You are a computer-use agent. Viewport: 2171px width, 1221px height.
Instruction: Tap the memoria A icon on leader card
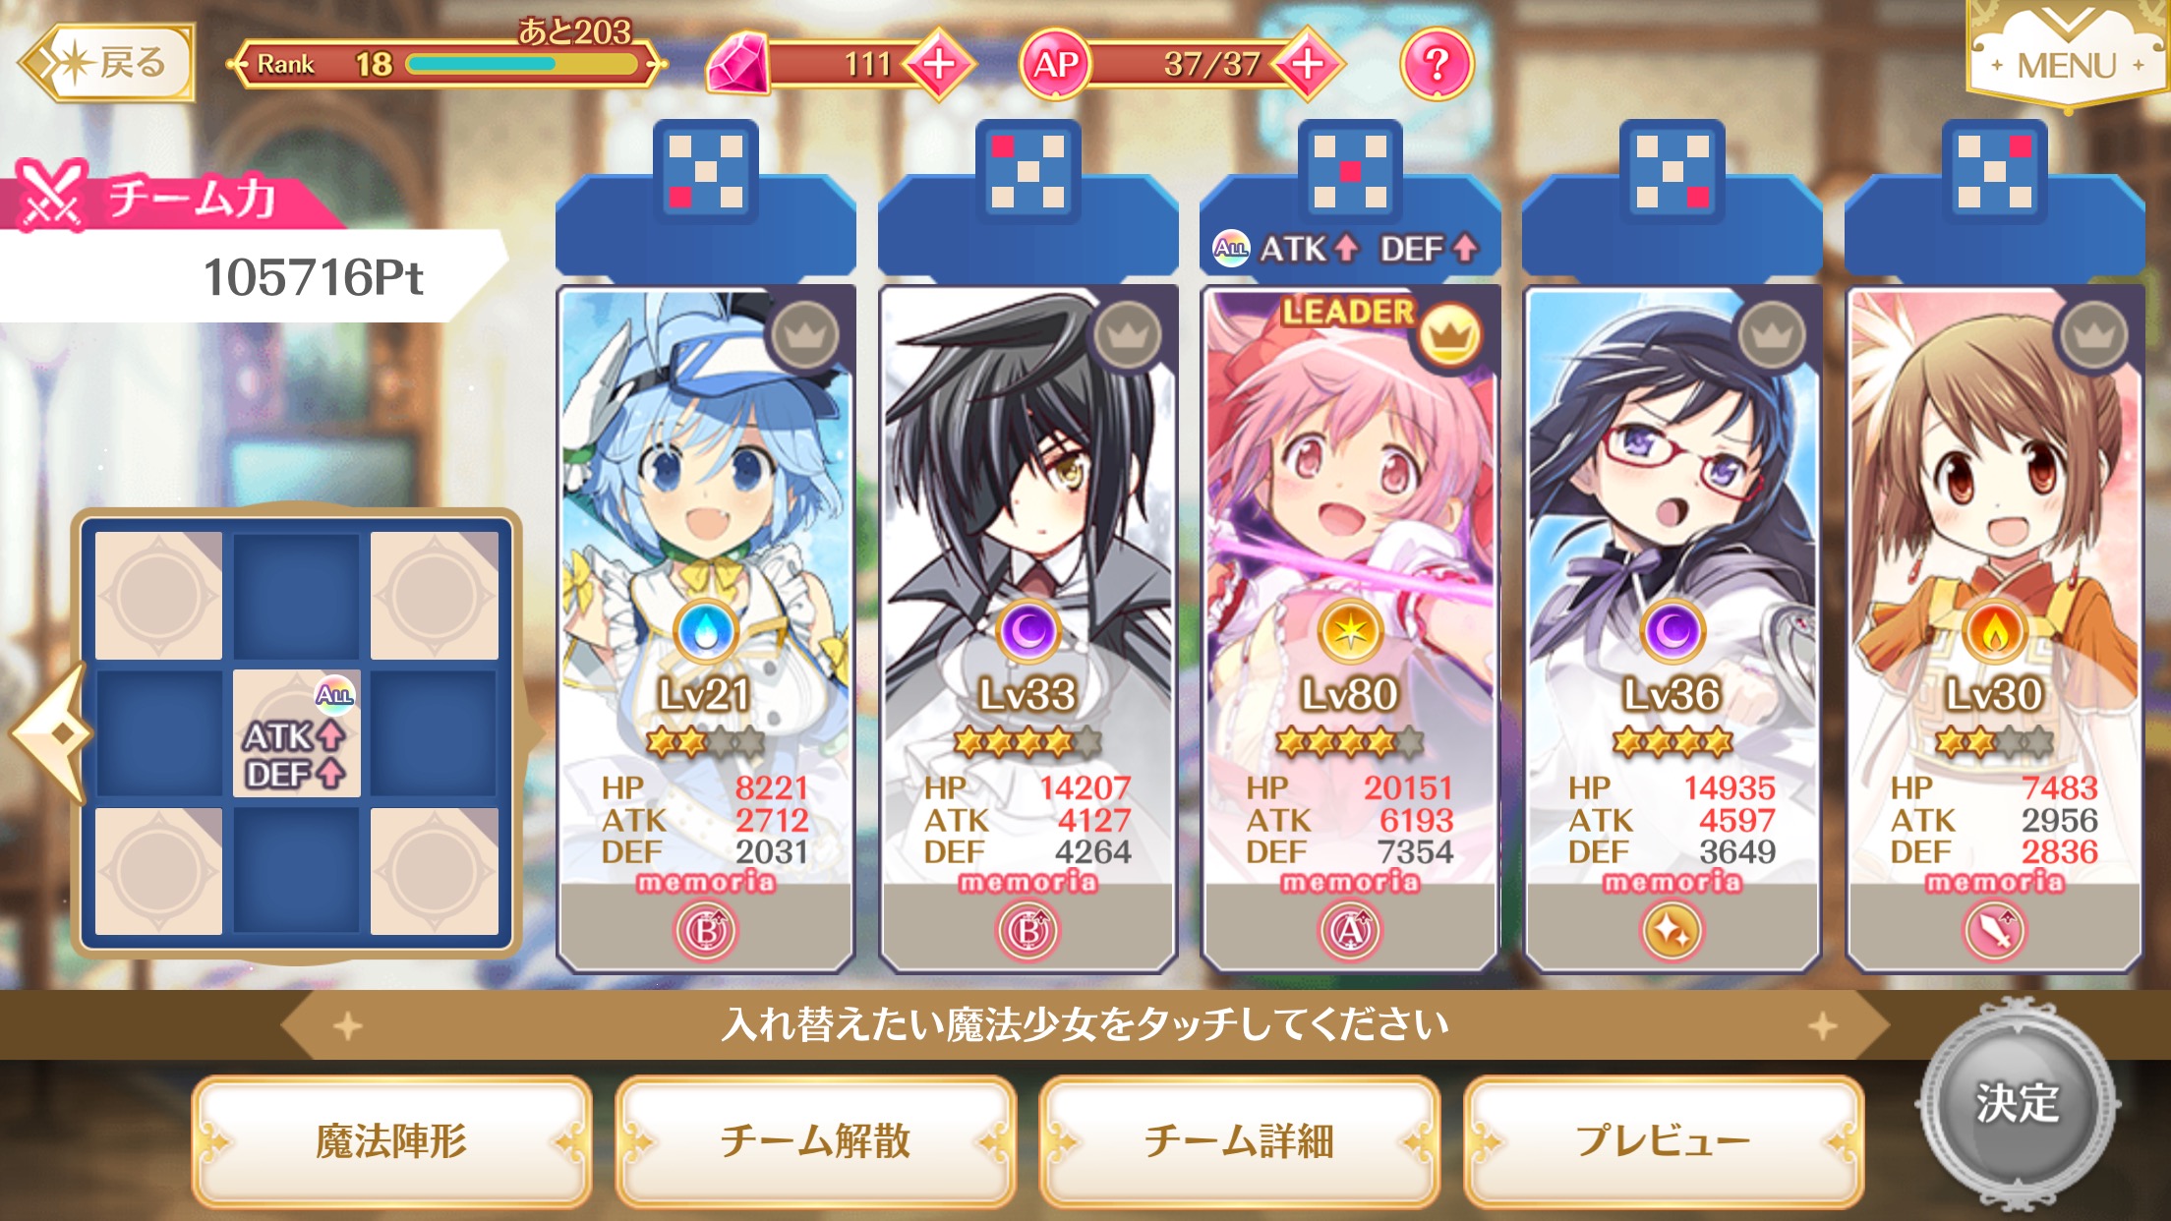1350,930
